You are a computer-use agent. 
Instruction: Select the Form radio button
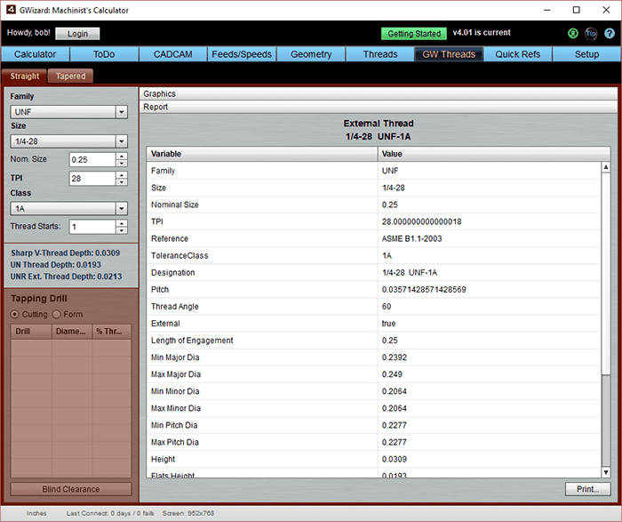(57, 314)
